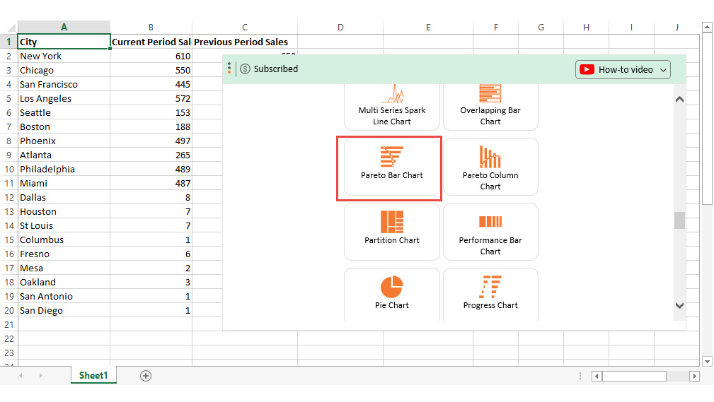
Task: Select Previous Period Sales header cell
Action: pyautogui.click(x=245, y=42)
